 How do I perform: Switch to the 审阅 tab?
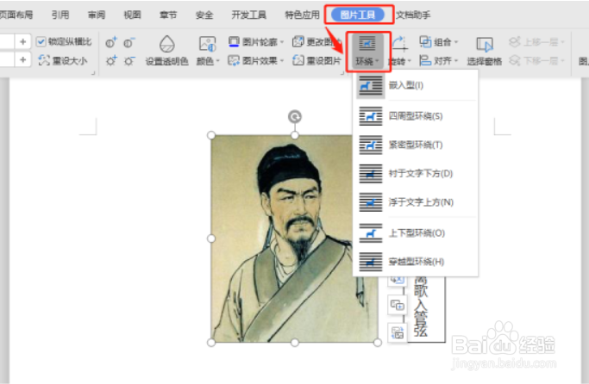(x=97, y=15)
